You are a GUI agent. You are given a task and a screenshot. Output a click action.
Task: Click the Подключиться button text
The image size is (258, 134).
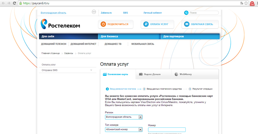118,24
